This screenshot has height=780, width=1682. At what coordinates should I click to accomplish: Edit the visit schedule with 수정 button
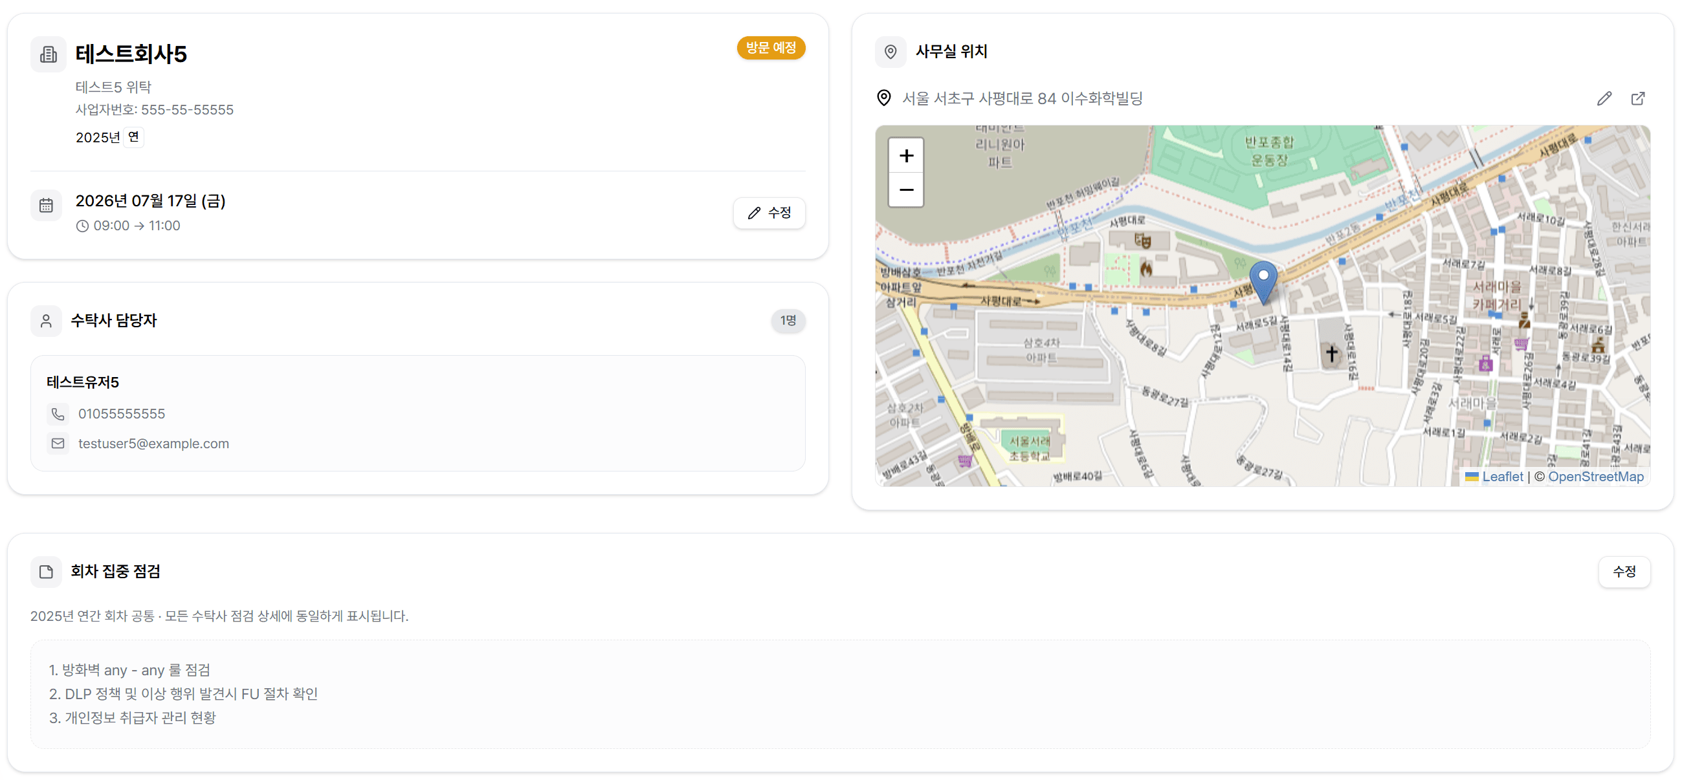(x=769, y=213)
